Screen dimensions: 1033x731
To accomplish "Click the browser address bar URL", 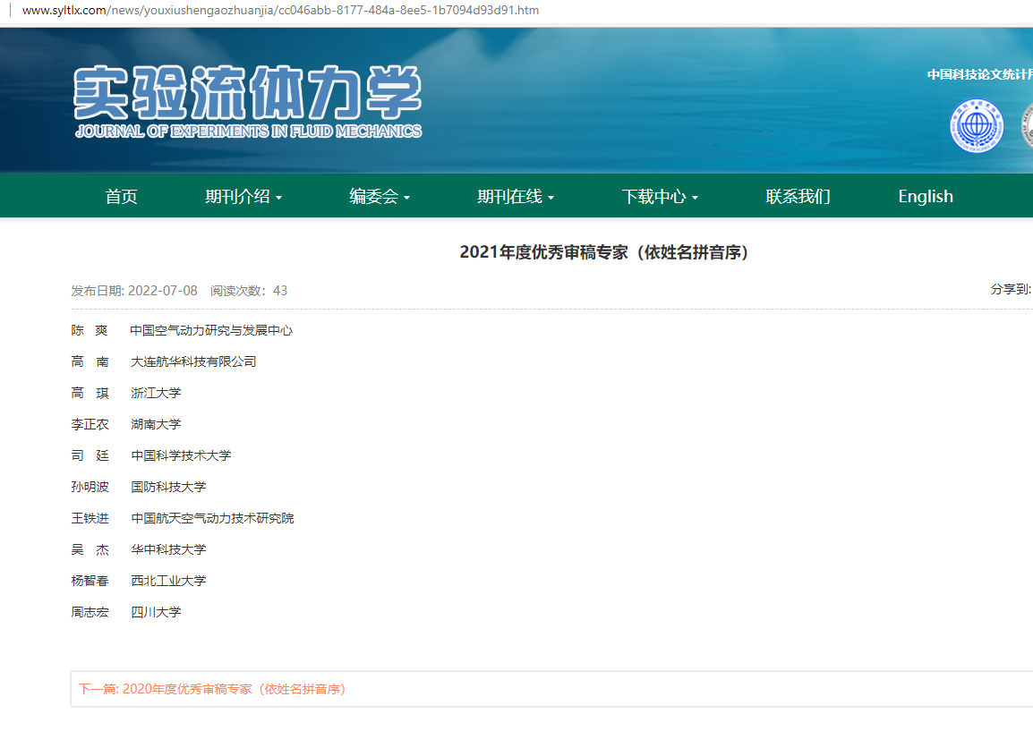I will pyautogui.click(x=281, y=10).
